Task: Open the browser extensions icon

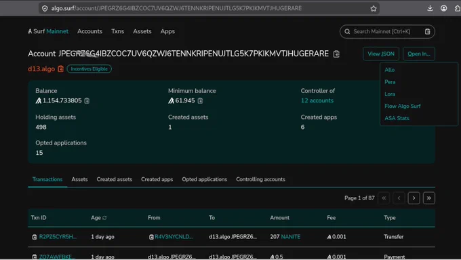Action: (x=457, y=8)
